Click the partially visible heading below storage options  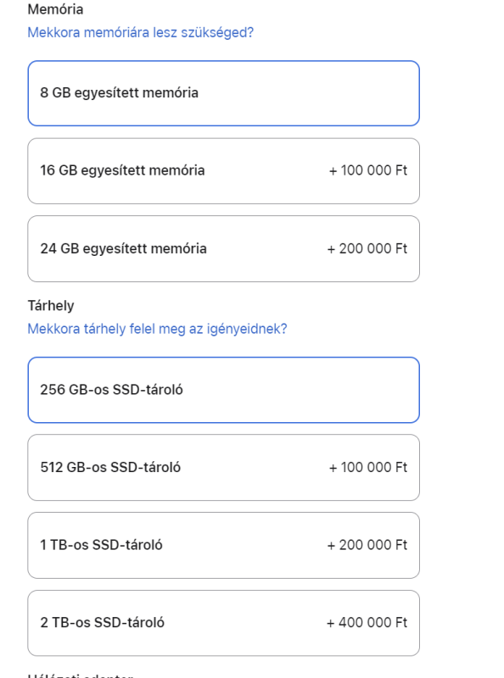coord(81,675)
